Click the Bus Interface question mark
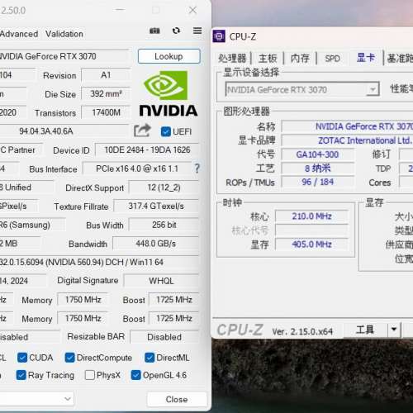This screenshot has height=413, width=413. 197,169
